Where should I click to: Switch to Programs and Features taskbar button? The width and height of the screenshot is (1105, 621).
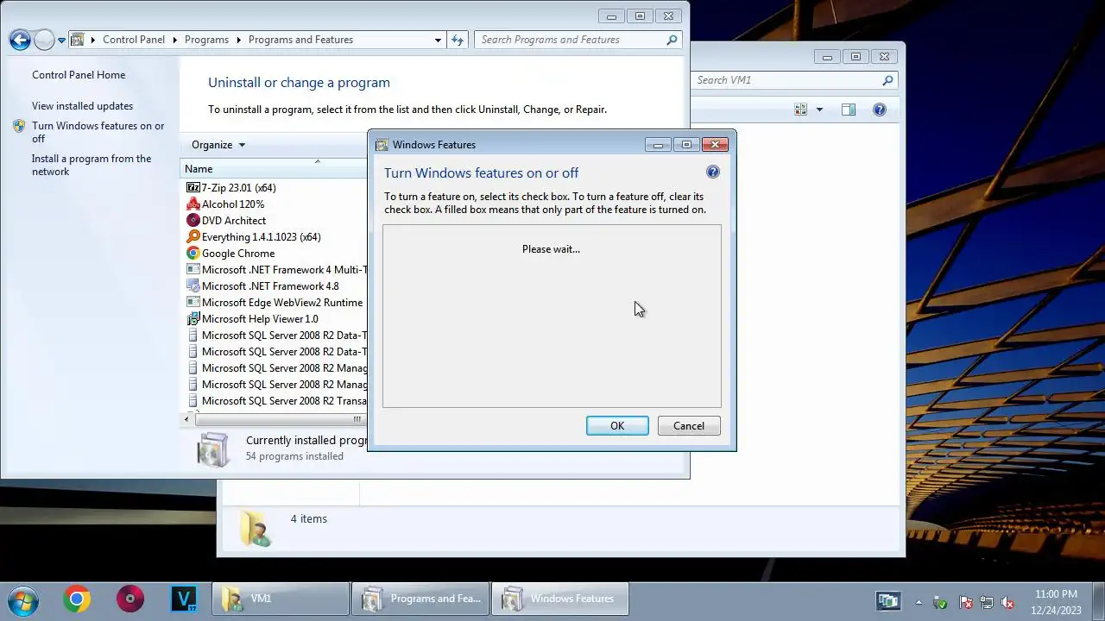pos(420,599)
